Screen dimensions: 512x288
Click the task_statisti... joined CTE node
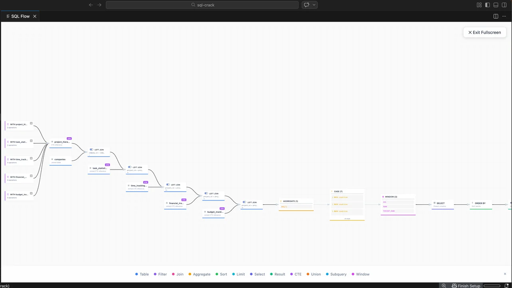click(x=99, y=170)
